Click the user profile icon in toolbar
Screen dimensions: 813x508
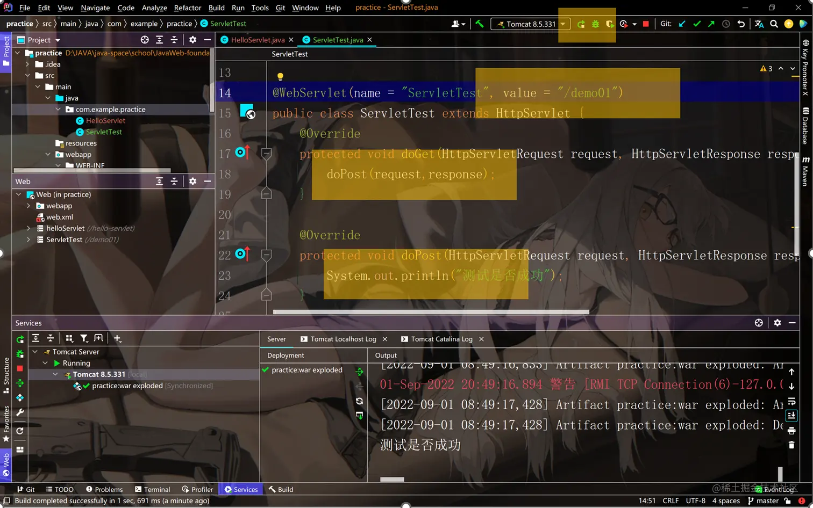point(458,24)
